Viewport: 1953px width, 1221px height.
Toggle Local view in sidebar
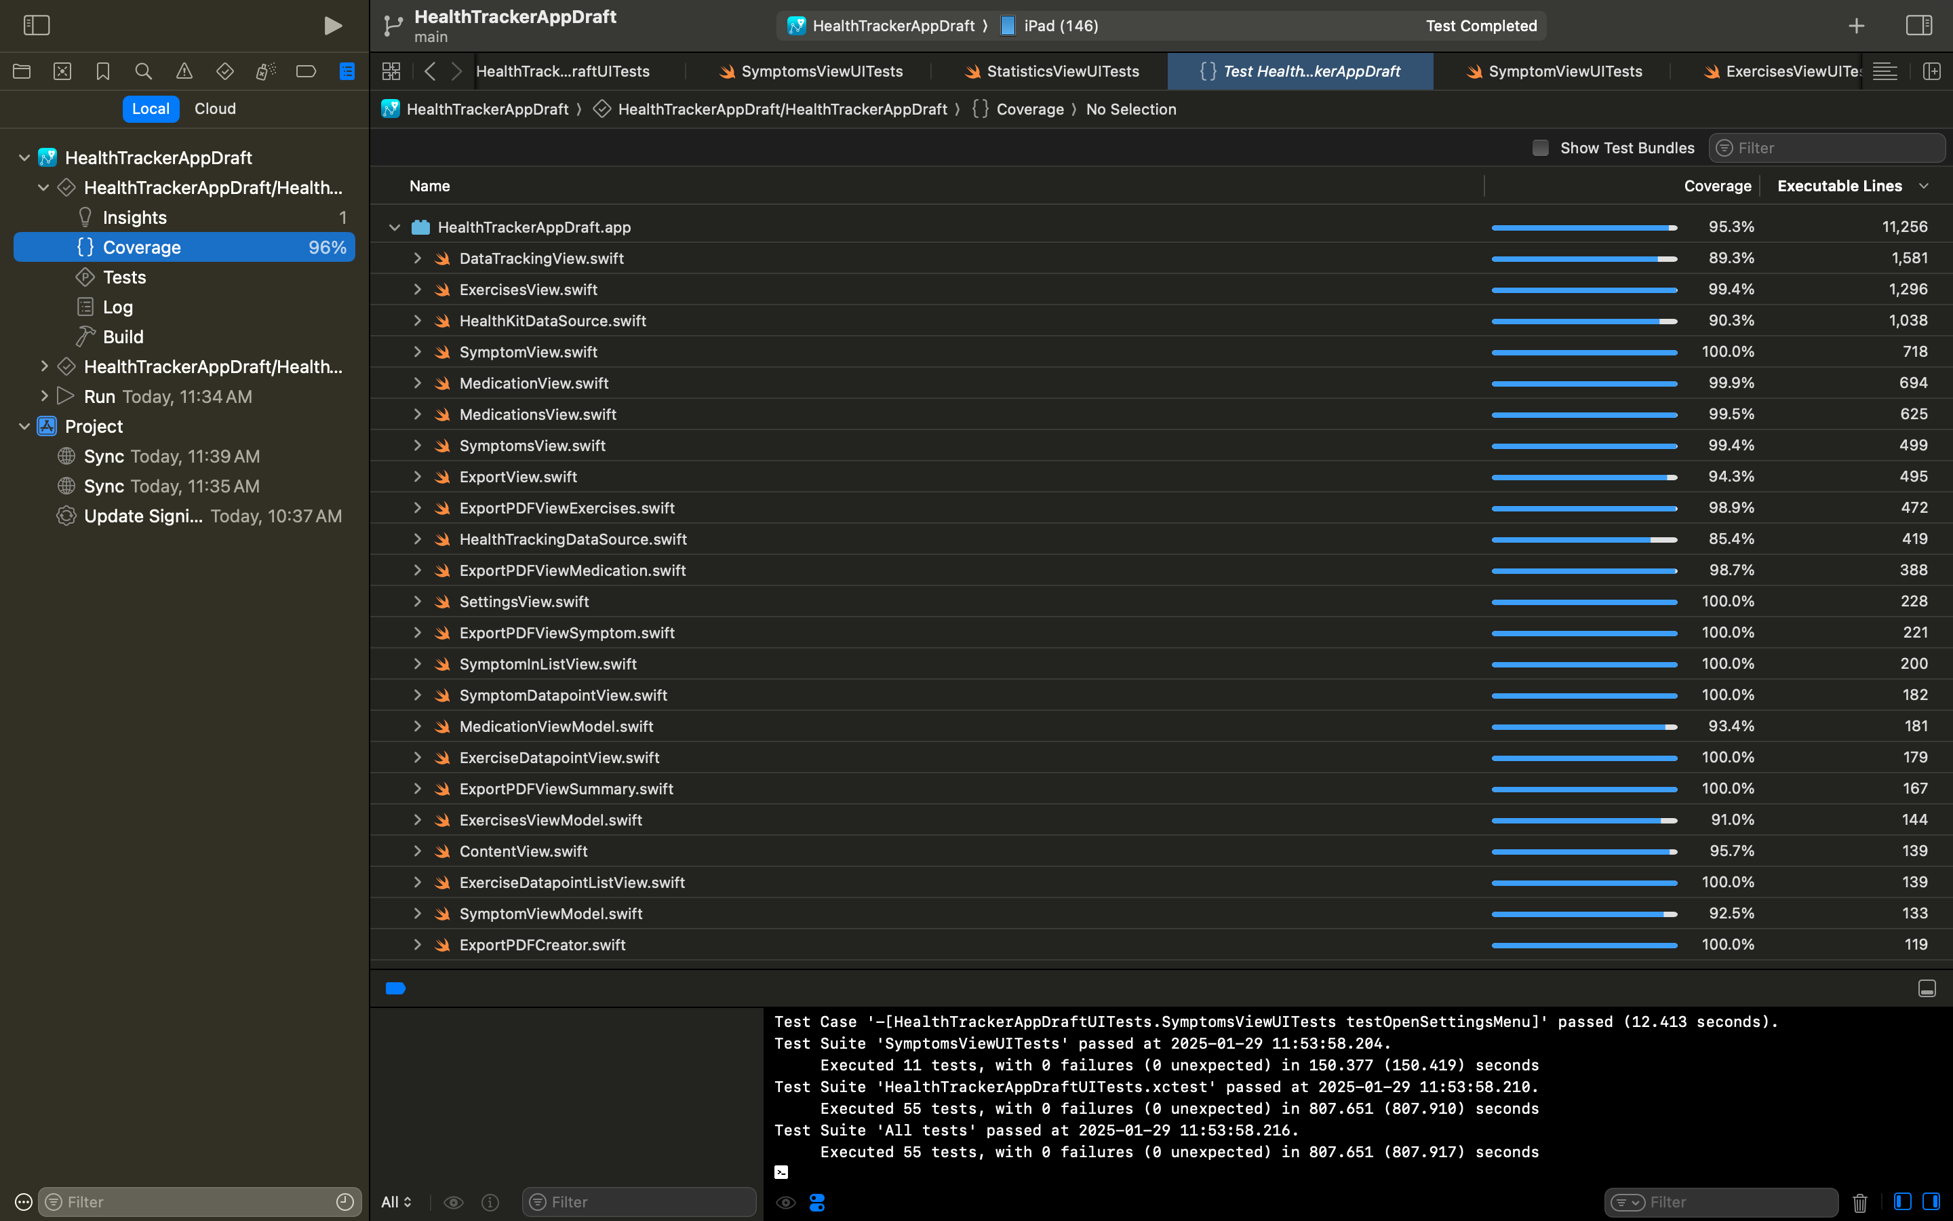click(151, 109)
